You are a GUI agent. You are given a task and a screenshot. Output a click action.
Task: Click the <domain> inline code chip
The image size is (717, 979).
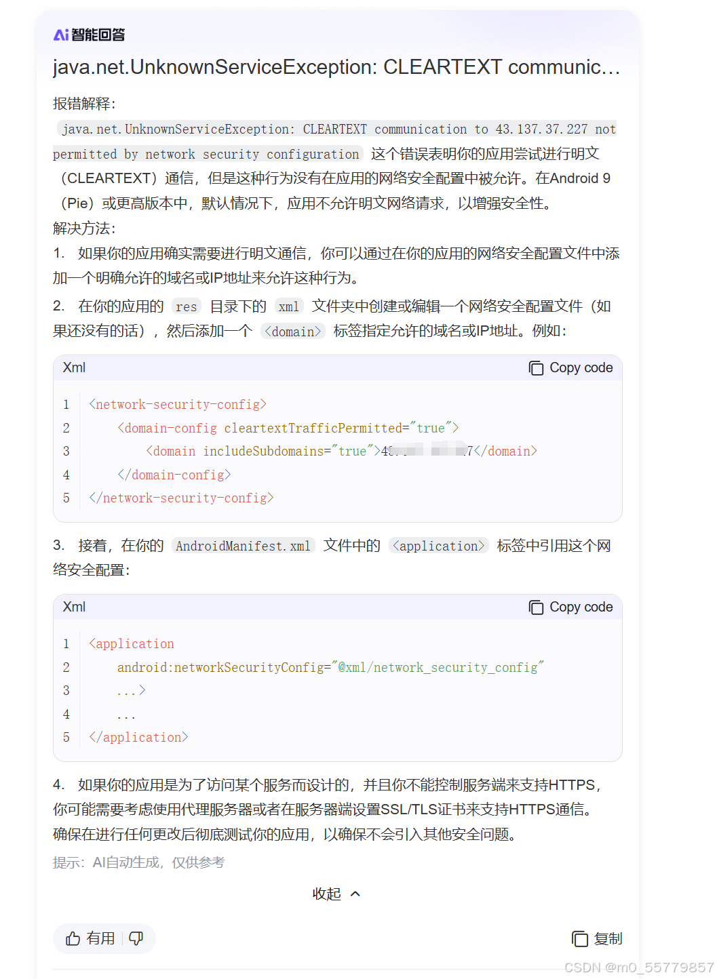point(293,331)
